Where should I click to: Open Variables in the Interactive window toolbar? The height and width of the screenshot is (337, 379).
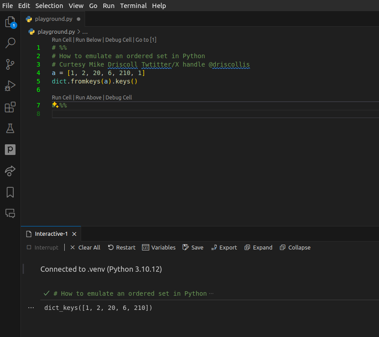[159, 247]
